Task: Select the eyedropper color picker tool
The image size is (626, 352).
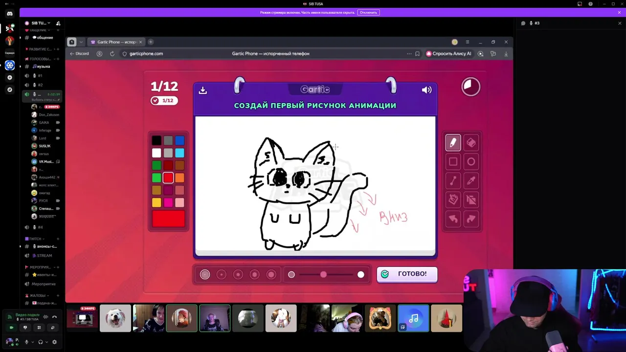Action: point(471,181)
